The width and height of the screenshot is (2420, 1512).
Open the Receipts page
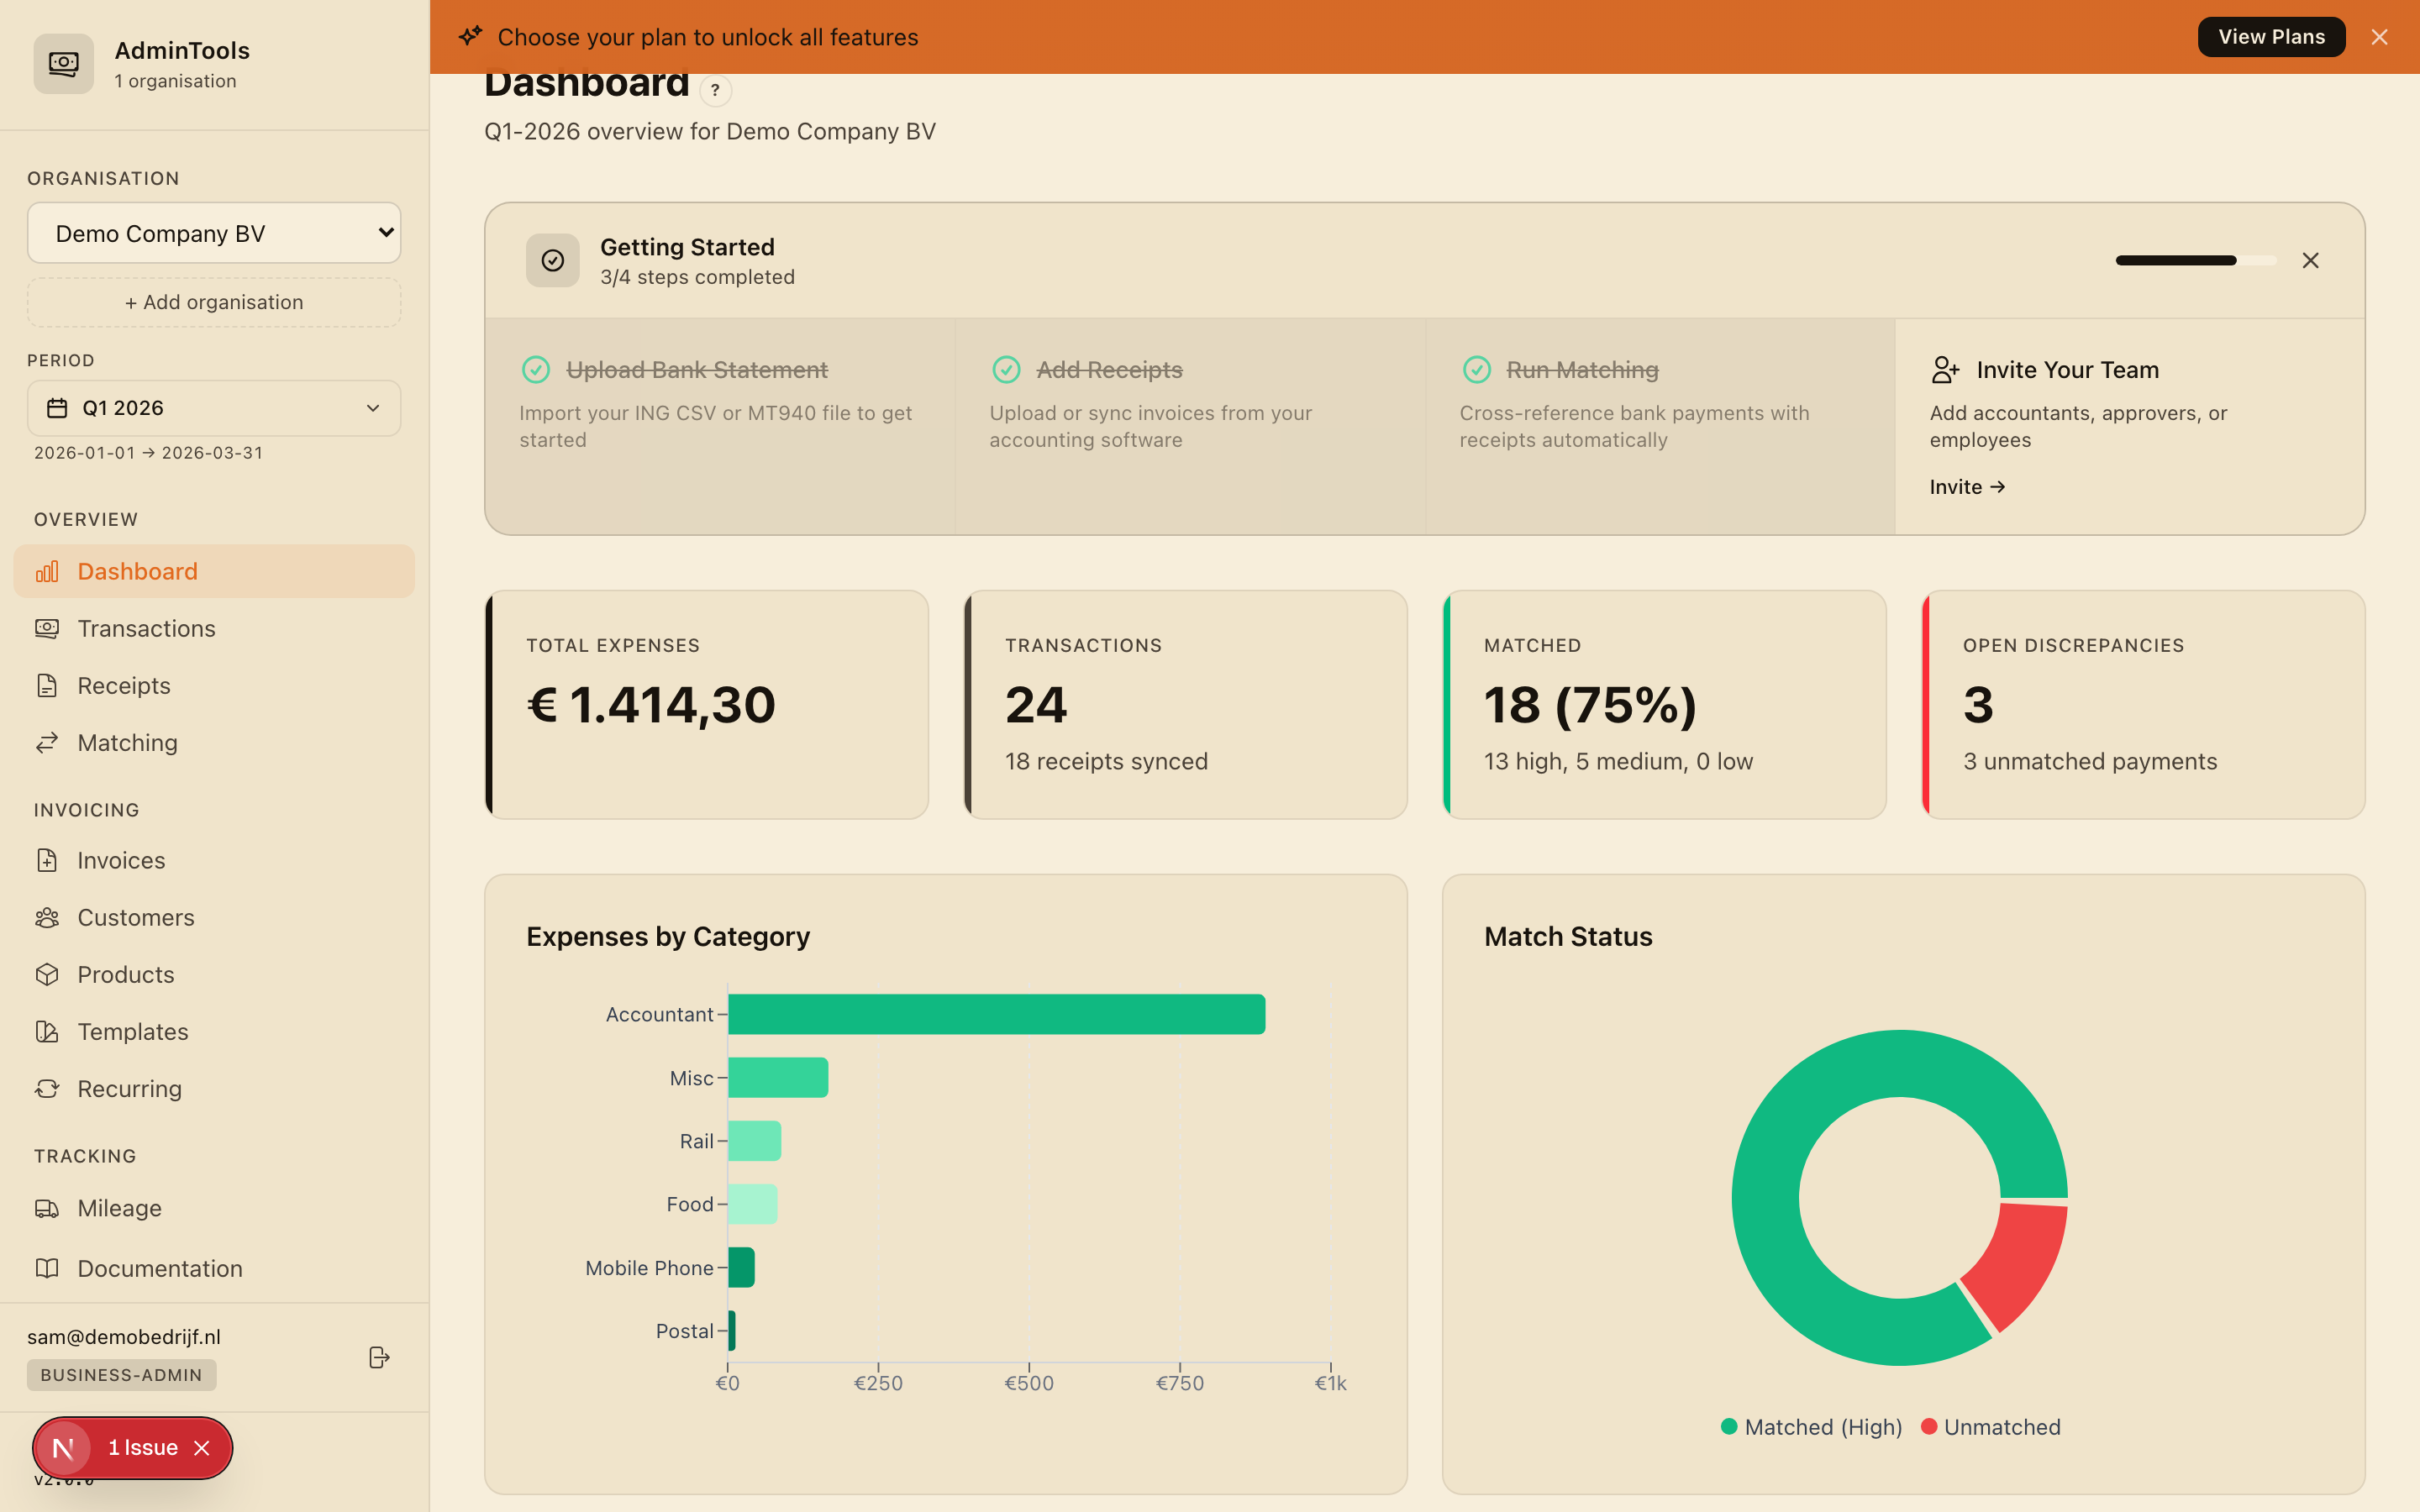point(214,685)
